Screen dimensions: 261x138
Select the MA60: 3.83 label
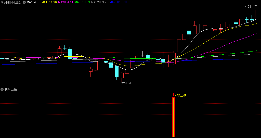(x=82, y=2)
